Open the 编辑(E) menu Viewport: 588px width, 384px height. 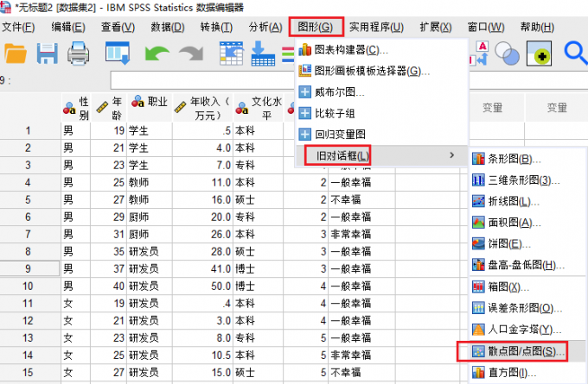pos(67,27)
